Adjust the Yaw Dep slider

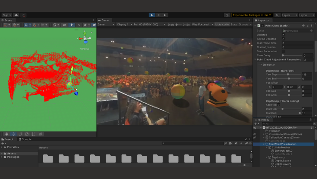coord(289,75)
